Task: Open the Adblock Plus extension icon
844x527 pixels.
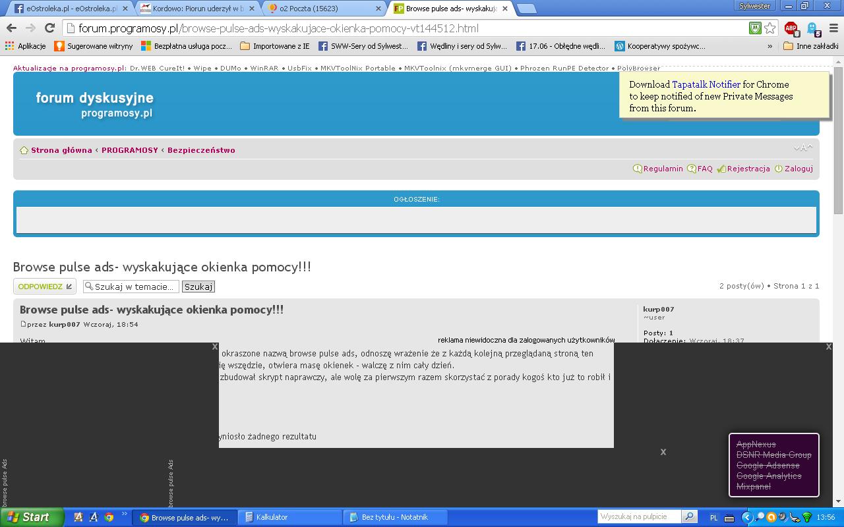Action: (x=791, y=28)
